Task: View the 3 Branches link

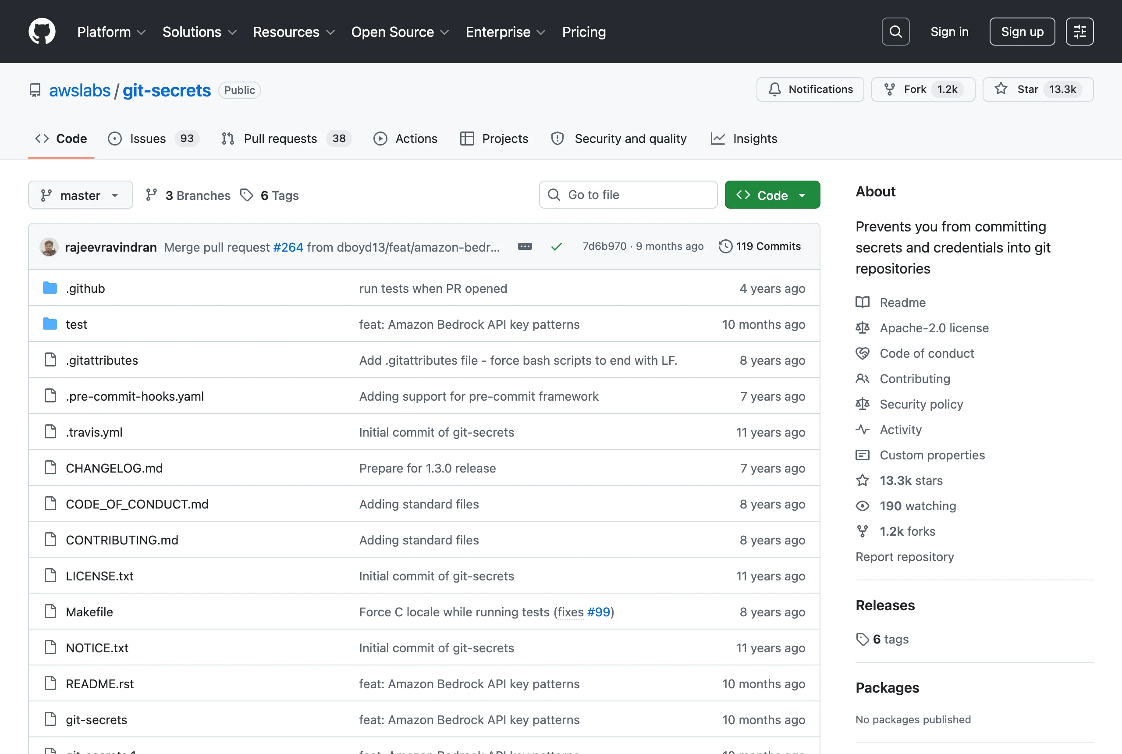Action: 188,195
